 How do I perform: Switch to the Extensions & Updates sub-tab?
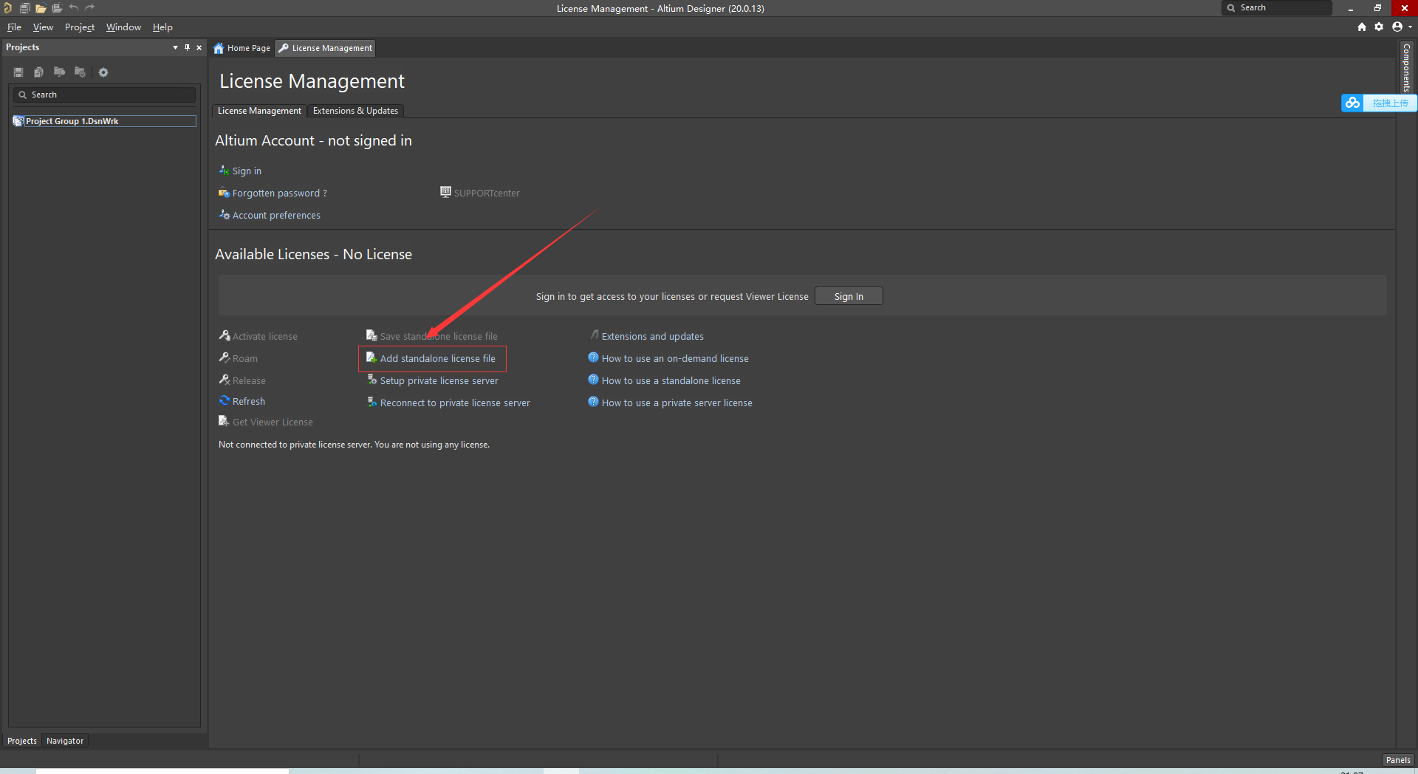click(355, 111)
